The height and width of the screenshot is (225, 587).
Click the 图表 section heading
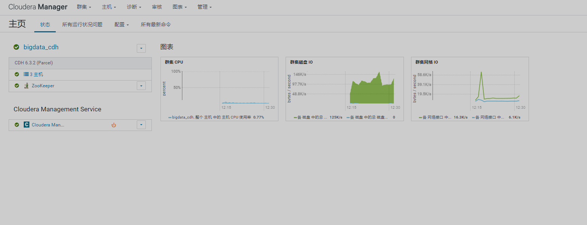tap(167, 47)
